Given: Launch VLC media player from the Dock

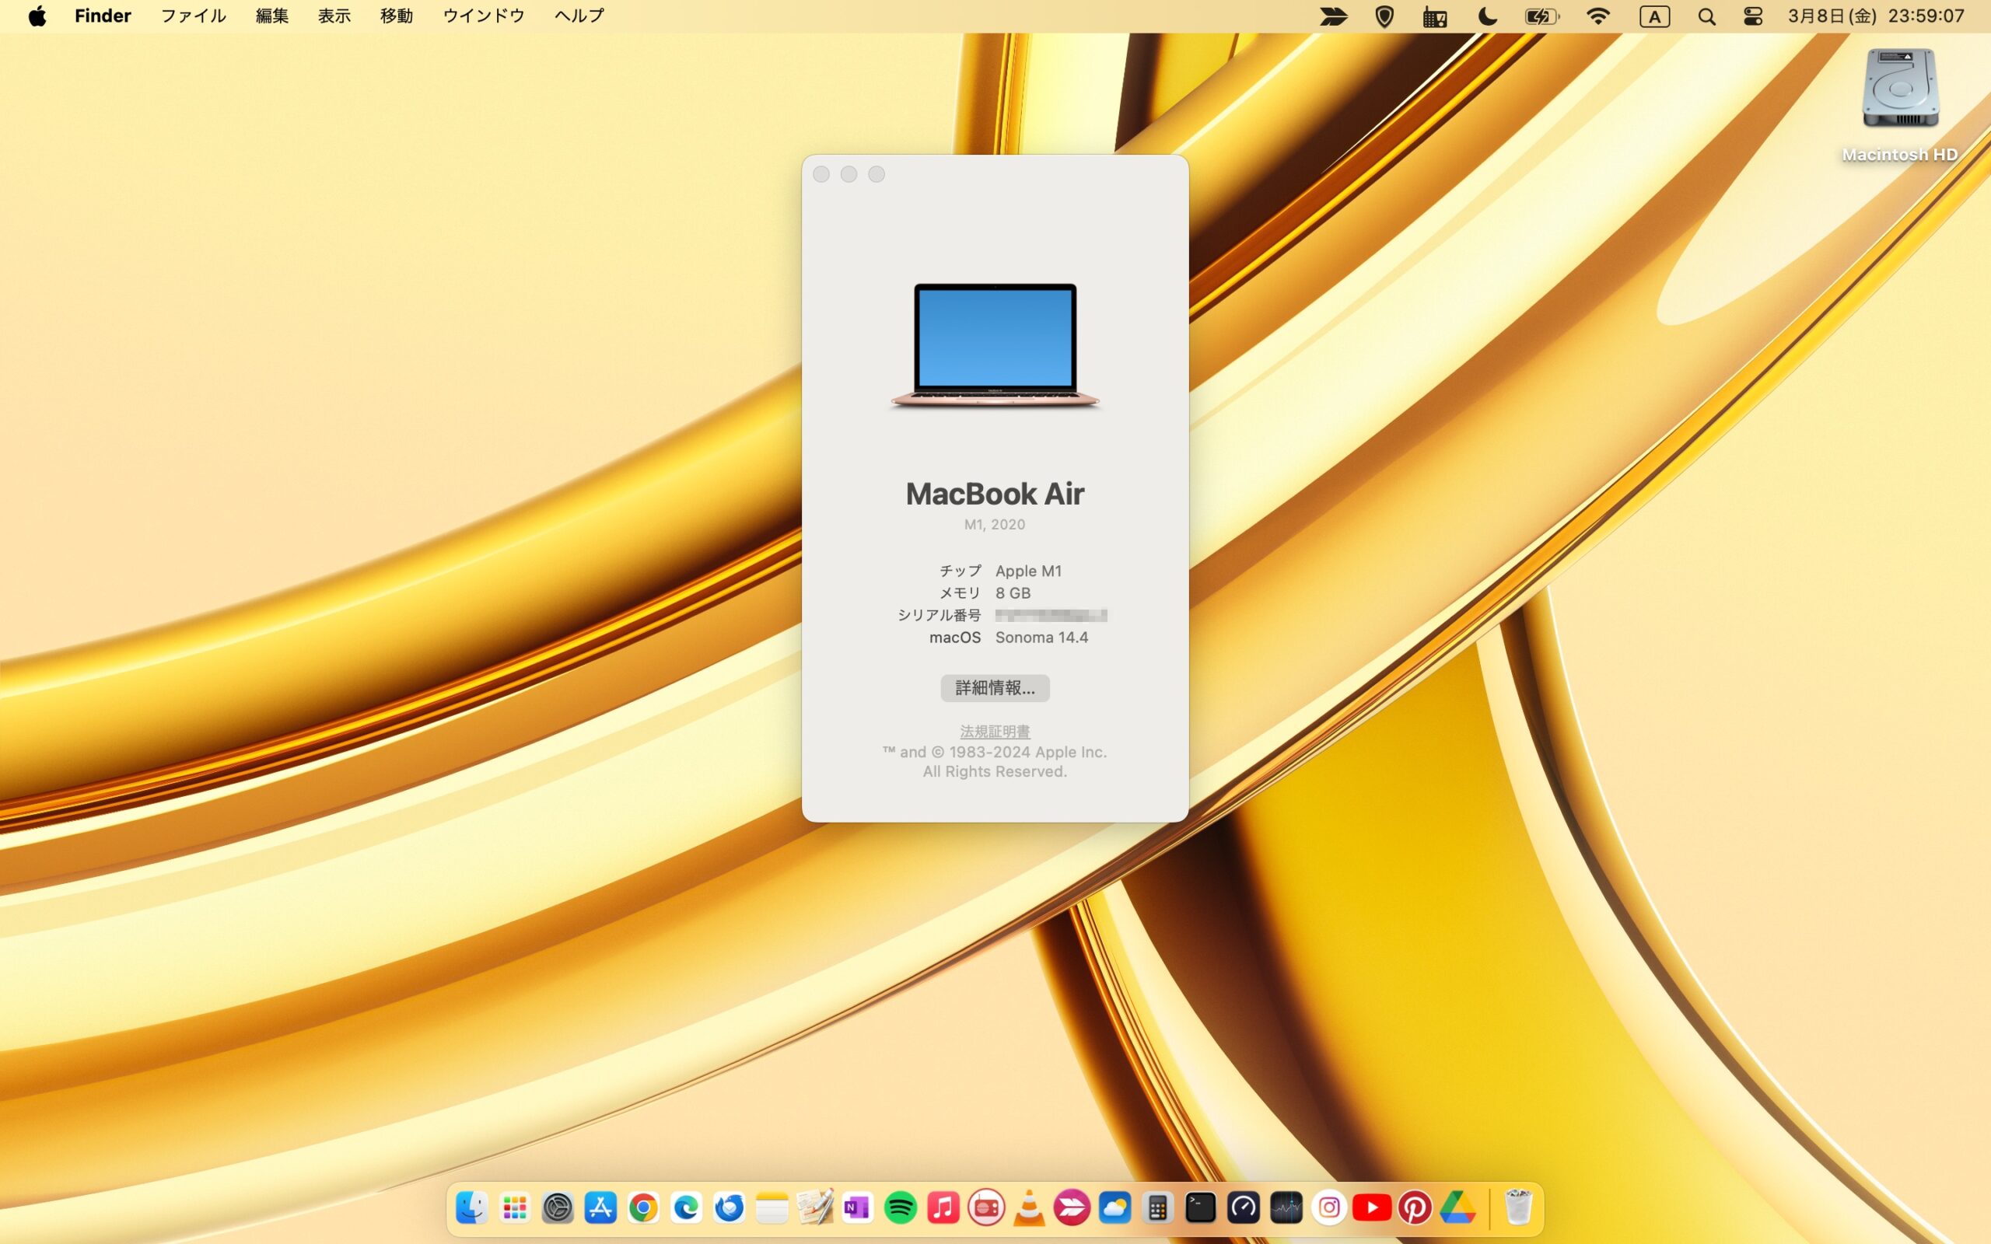Looking at the screenshot, I should tap(1029, 1207).
